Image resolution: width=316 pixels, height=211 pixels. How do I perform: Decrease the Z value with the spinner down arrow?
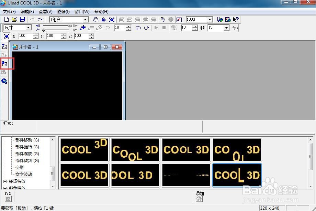[91, 38]
